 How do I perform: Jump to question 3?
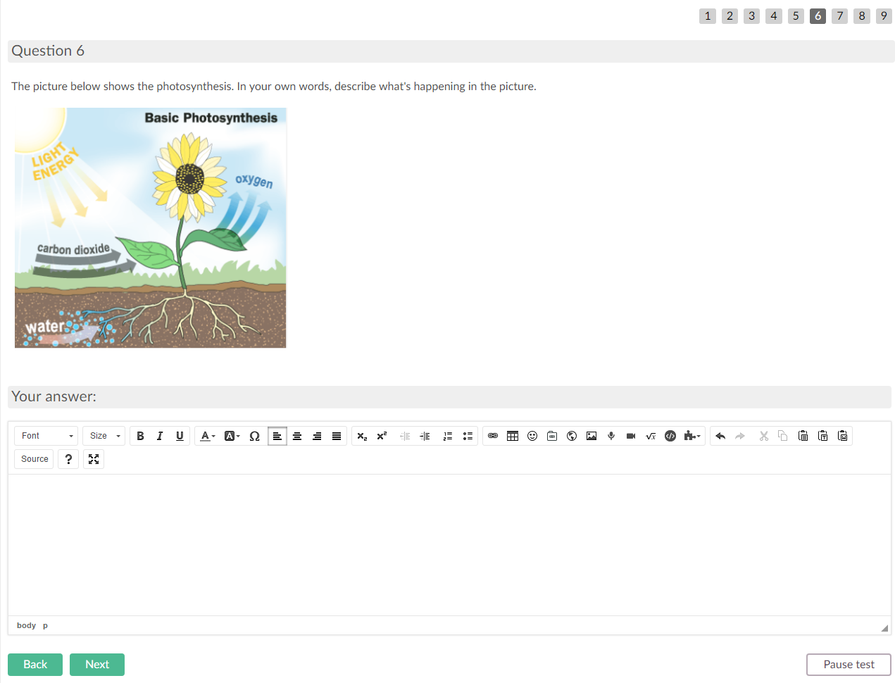point(751,15)
